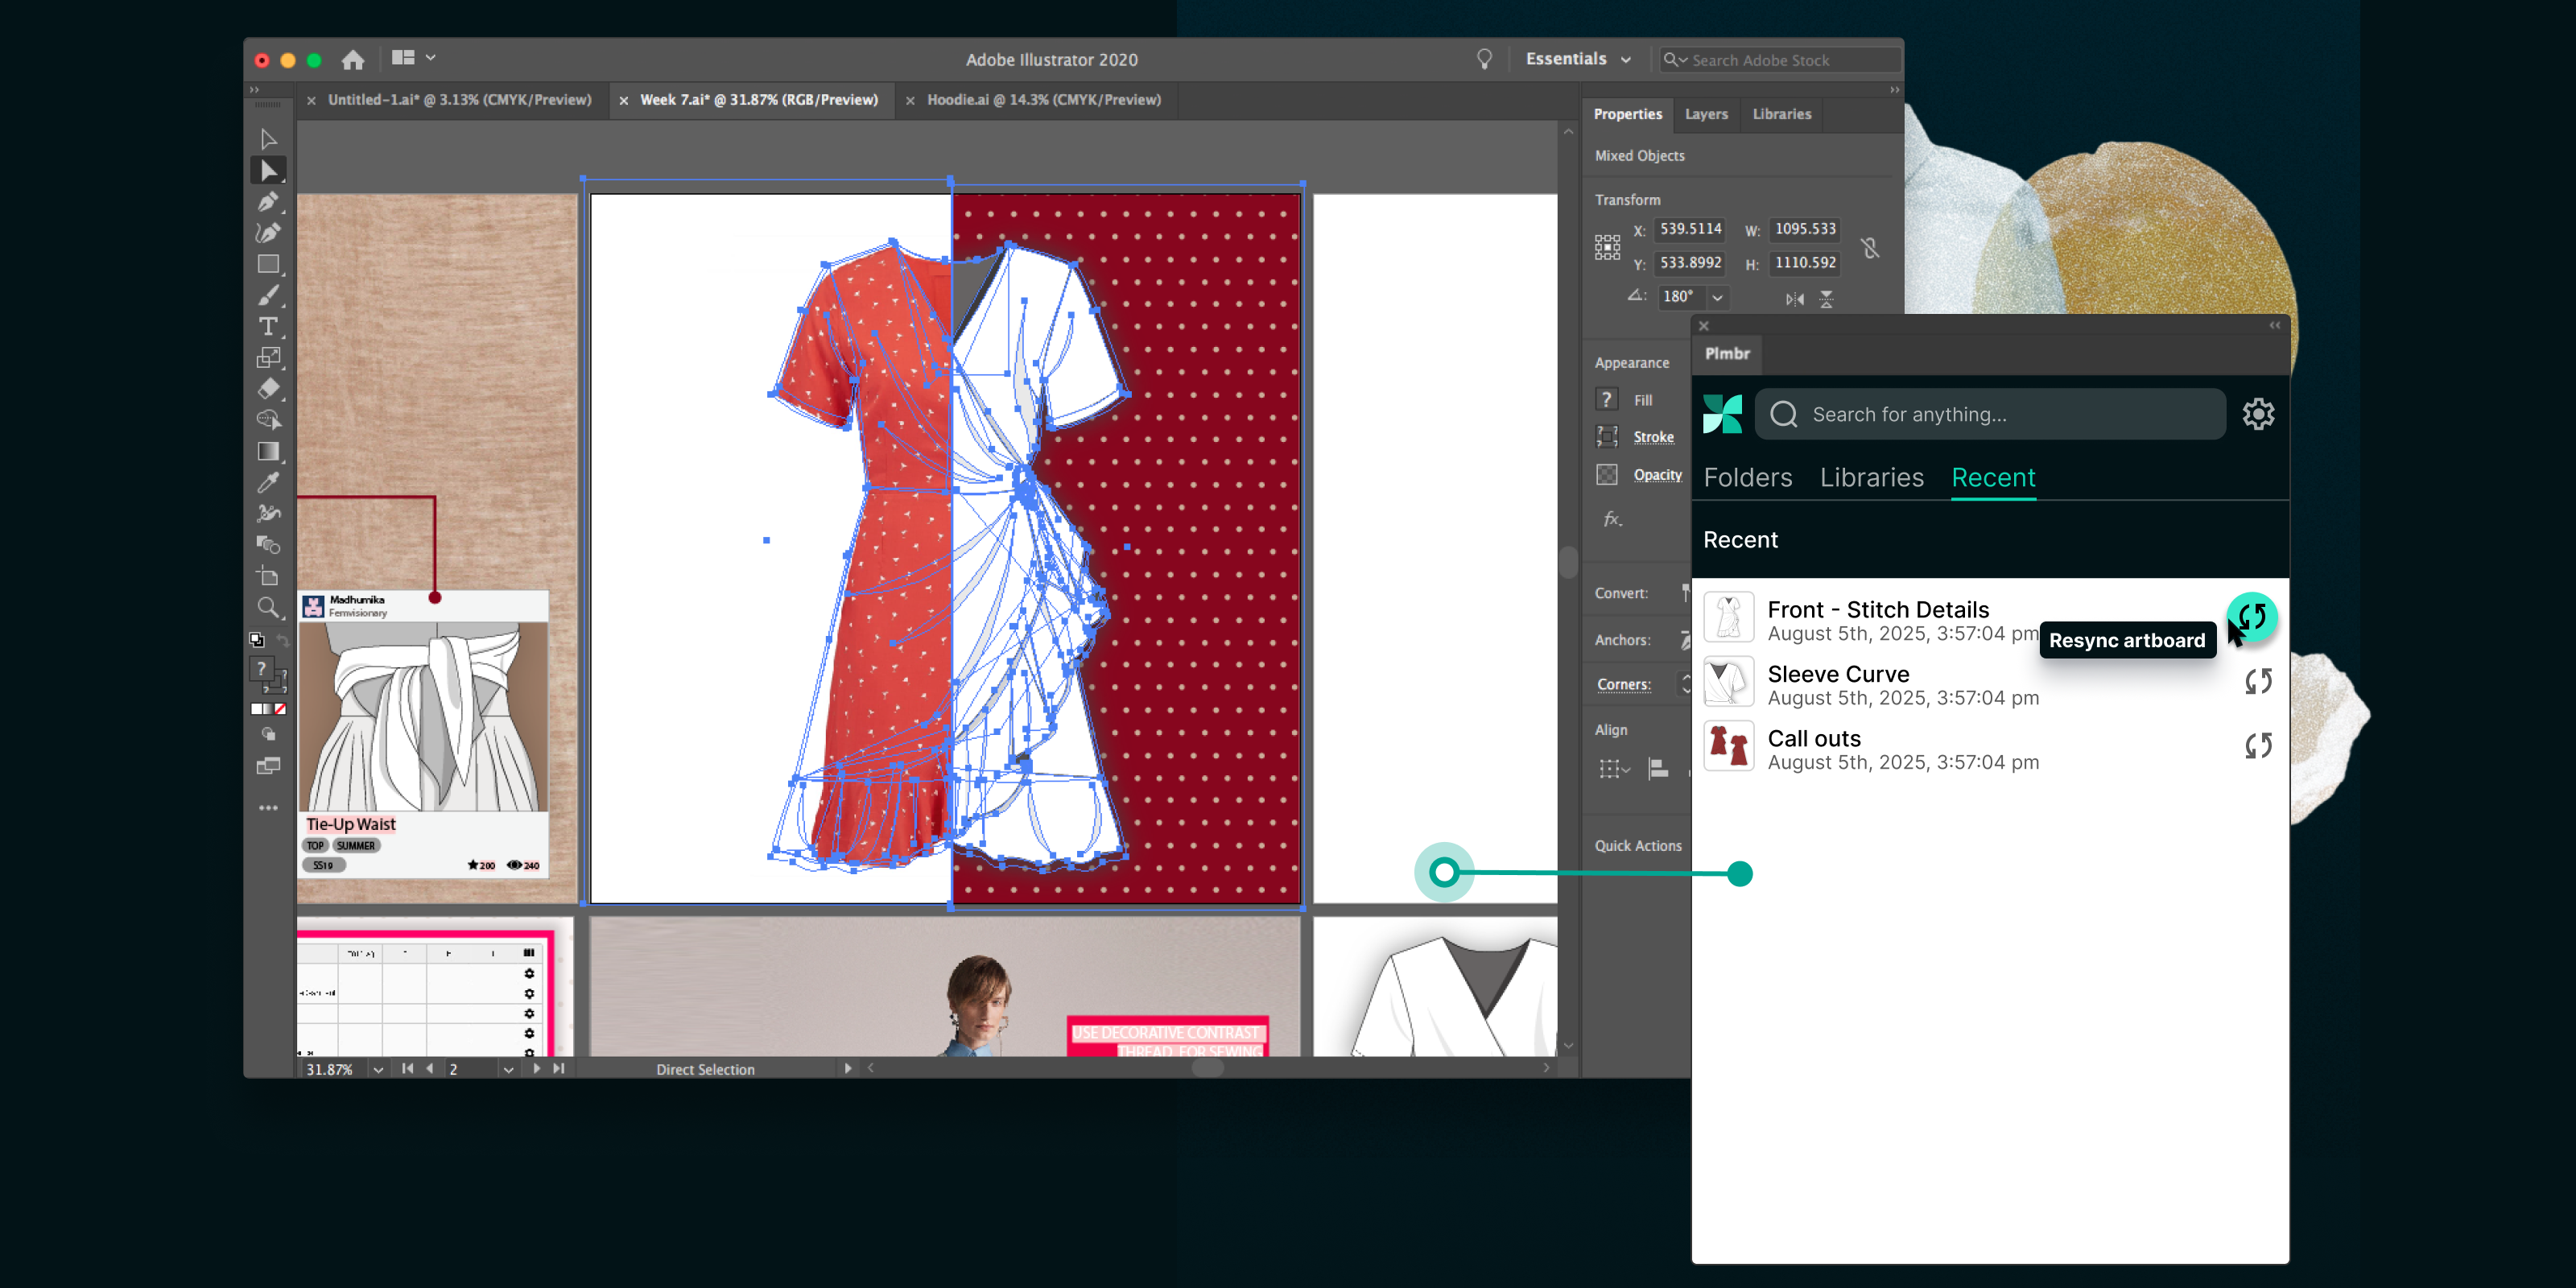Open the Essentials workspace dropdown
This screenshot has height=1288, width=2576.
pyautogui.click(x=1578, y=59)
